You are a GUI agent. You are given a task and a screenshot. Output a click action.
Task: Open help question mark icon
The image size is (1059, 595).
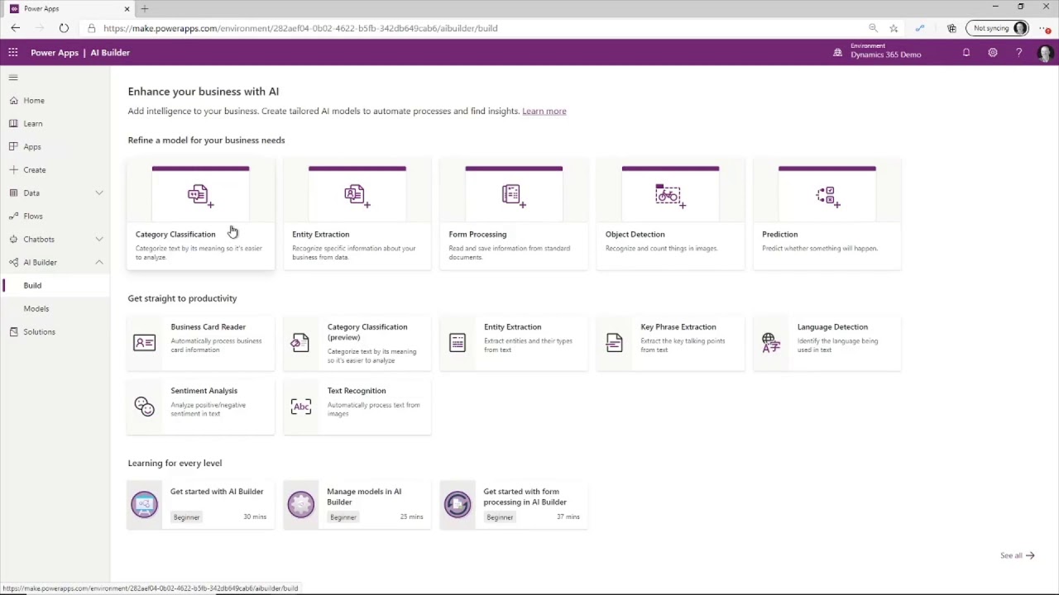(1018, 53)
